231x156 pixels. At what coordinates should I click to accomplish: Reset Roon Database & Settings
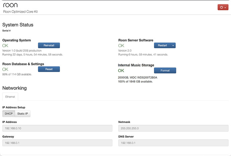click(x=49, y=69)
